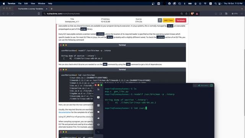Image resolution: width=245 pixels, height=138 pixels.
Task: Open the Help menu
Action: (x=50, y=3)
